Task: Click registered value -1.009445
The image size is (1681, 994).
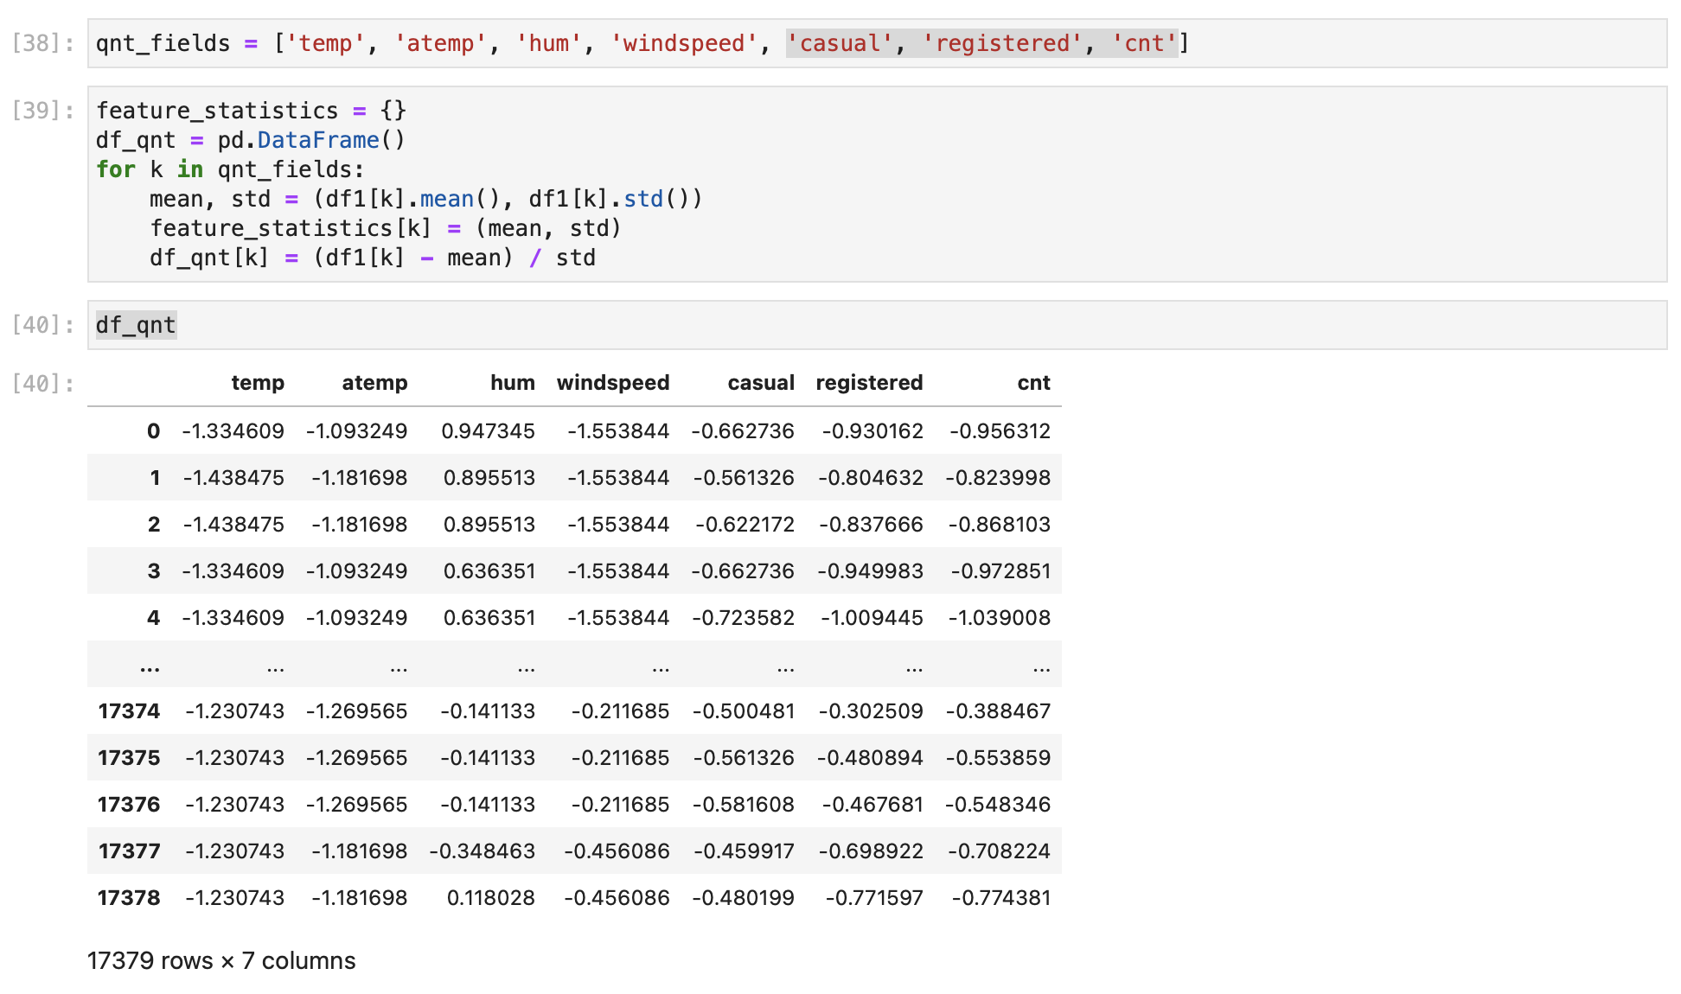Action: (x=872, y=618)
